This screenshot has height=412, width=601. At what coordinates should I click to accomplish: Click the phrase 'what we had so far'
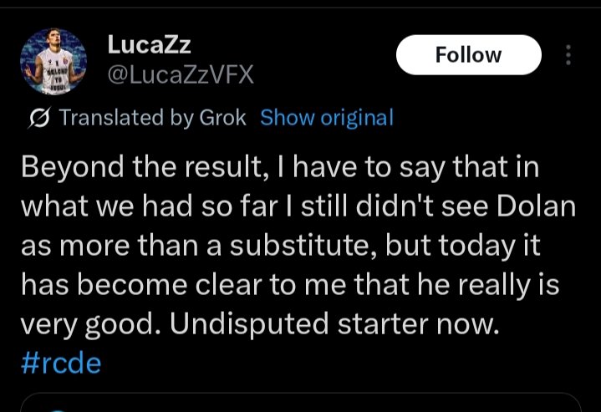pos(149,206)
